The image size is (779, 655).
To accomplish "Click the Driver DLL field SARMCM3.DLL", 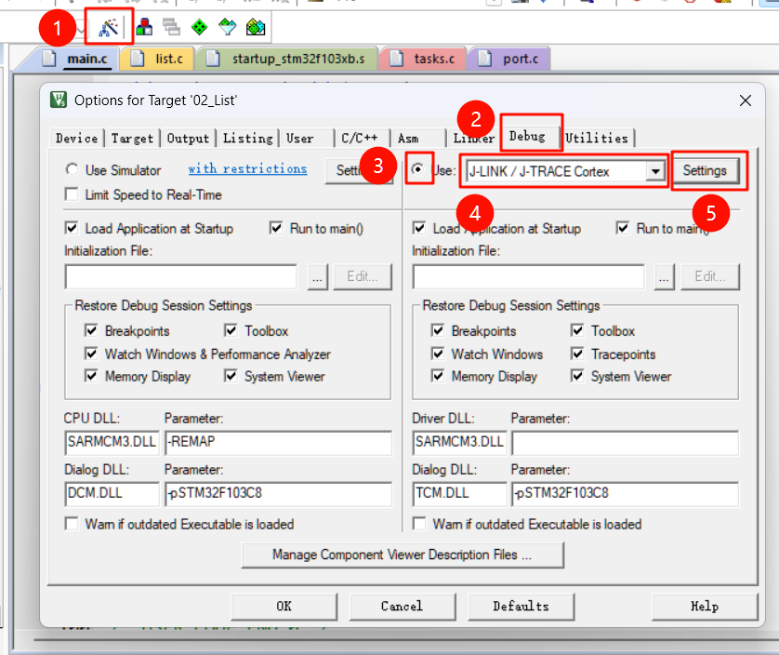I will 459,442.
